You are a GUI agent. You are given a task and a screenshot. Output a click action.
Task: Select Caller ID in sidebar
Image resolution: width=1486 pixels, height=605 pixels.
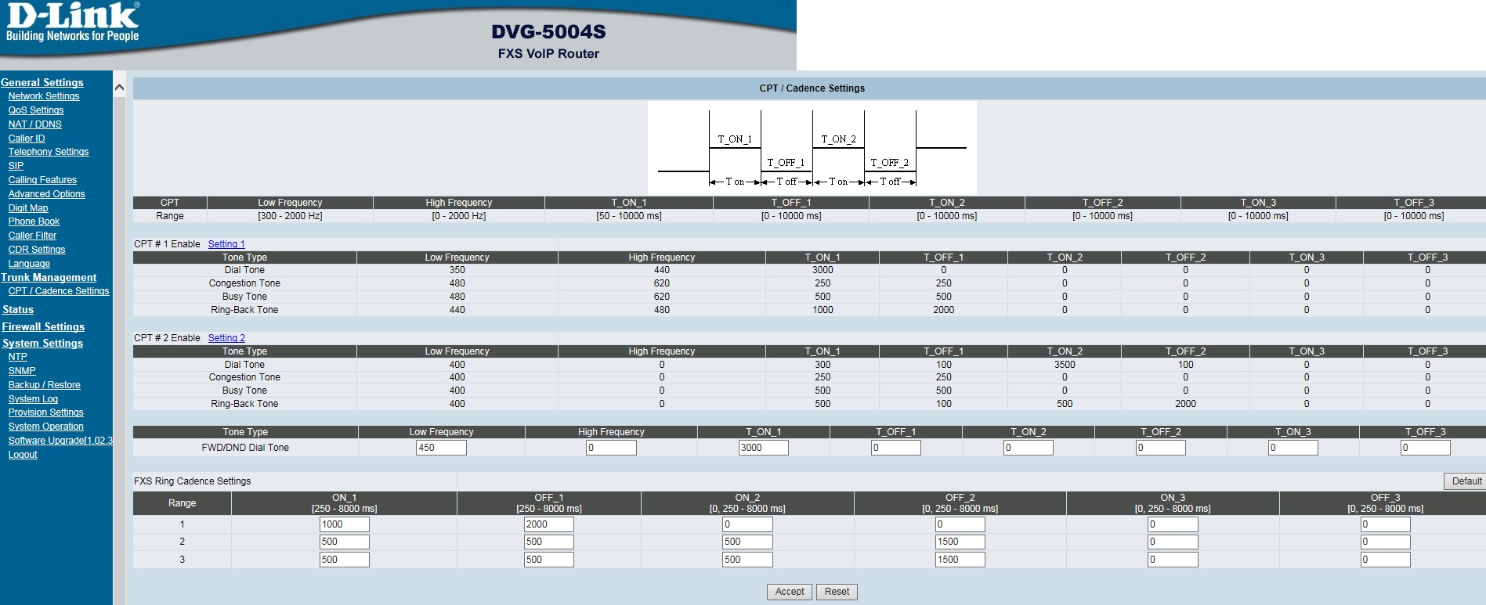[27, 139]
